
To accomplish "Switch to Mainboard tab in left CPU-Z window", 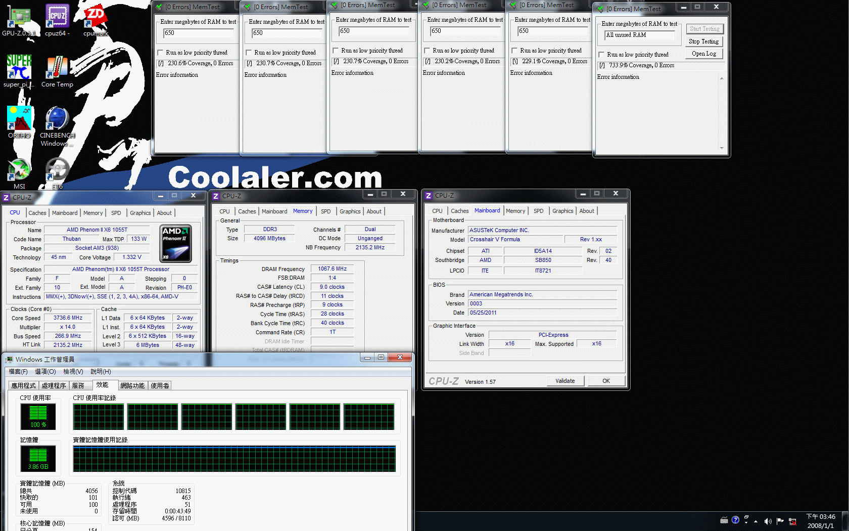I will (65, 213).
